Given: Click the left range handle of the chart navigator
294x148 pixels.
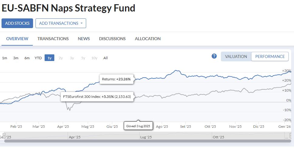Looking at the screenshot, I should coord(4,135).
